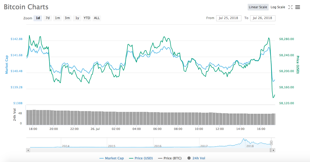This screenshot has height=162, width=310.
Task: Click the $8,280.00 price axis label
Action: coord(287,39)
